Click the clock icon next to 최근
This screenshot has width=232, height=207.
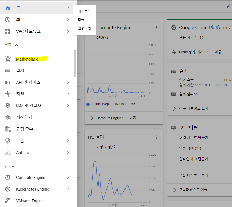click(8, 20)
